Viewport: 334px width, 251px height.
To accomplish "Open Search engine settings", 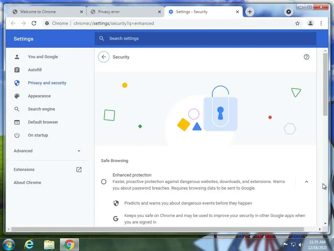I will (41, 109).
